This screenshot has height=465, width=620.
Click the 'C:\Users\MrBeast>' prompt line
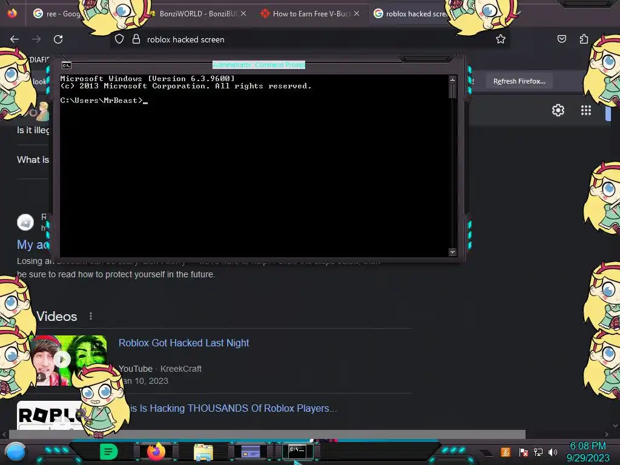coord(104,101)
